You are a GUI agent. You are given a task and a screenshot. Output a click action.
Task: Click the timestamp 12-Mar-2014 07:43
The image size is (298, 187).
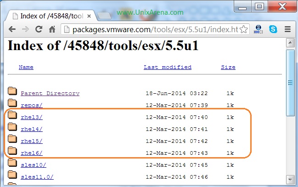point(177,153)
